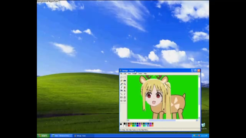Select the Magnifier tool
The width and height of the screenshot is (246, 138).
[x=125, y=84]
